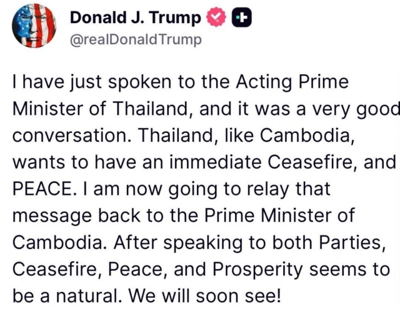Click the post's first line about Acting Prime
The height and width of the screenshot is (314, 400).
181,82
